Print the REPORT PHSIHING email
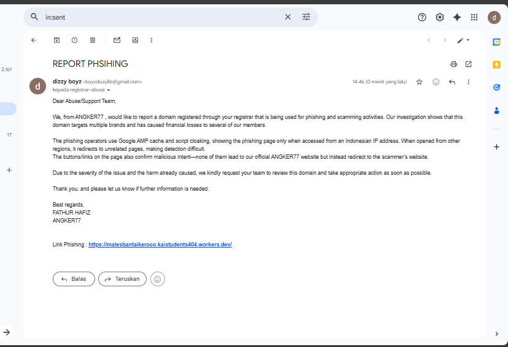The height and width of the screenshot is (347, 508). (x=453, y=64)
